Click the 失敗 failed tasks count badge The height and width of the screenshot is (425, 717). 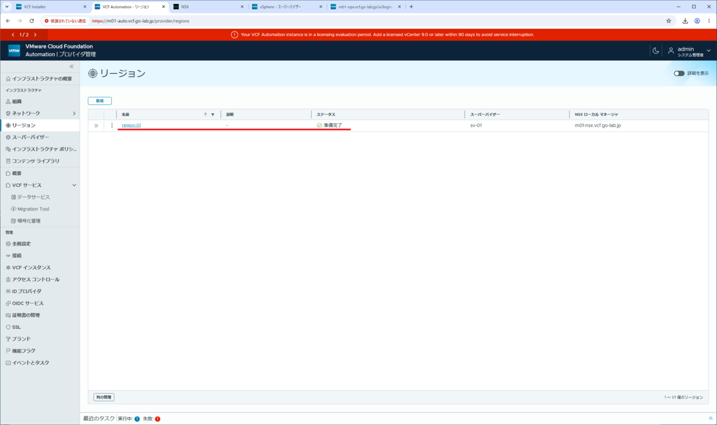[157, 419]
